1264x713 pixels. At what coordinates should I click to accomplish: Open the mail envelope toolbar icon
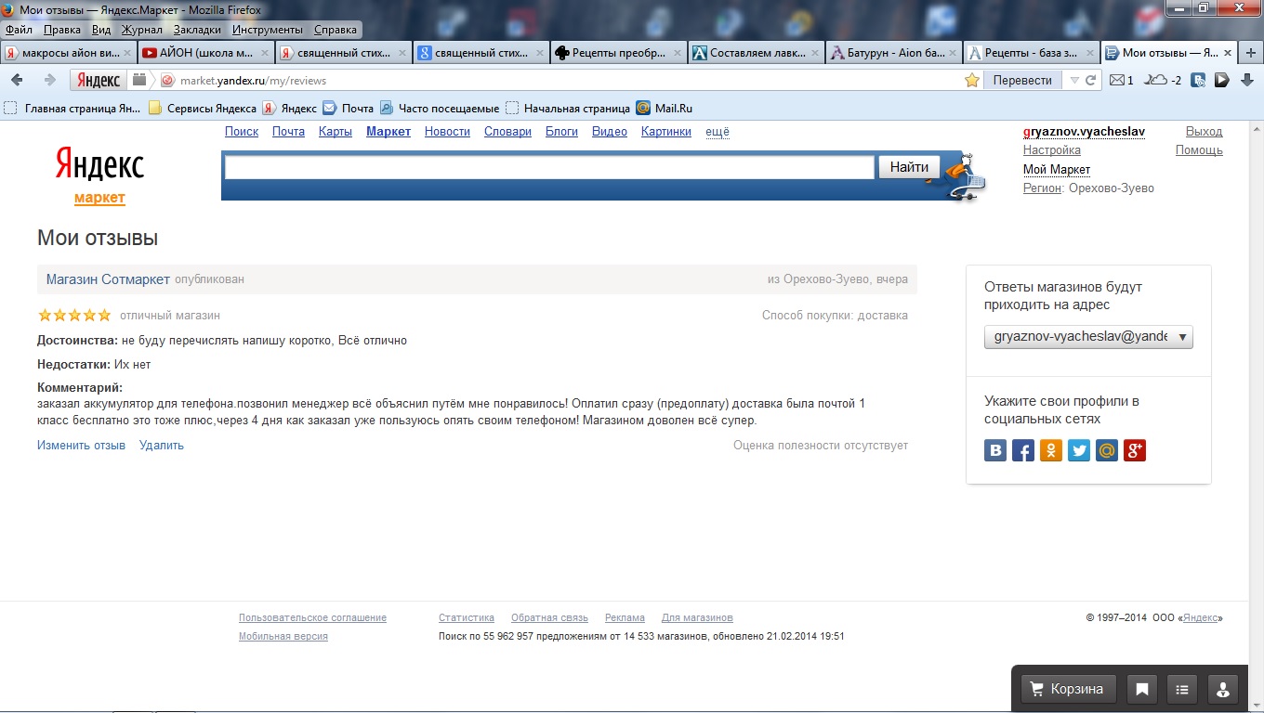[1117, 80]
